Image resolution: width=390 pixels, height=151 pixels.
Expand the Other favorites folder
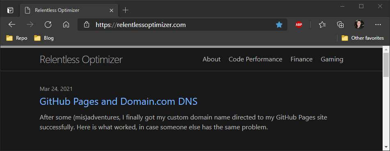[362, 38]
